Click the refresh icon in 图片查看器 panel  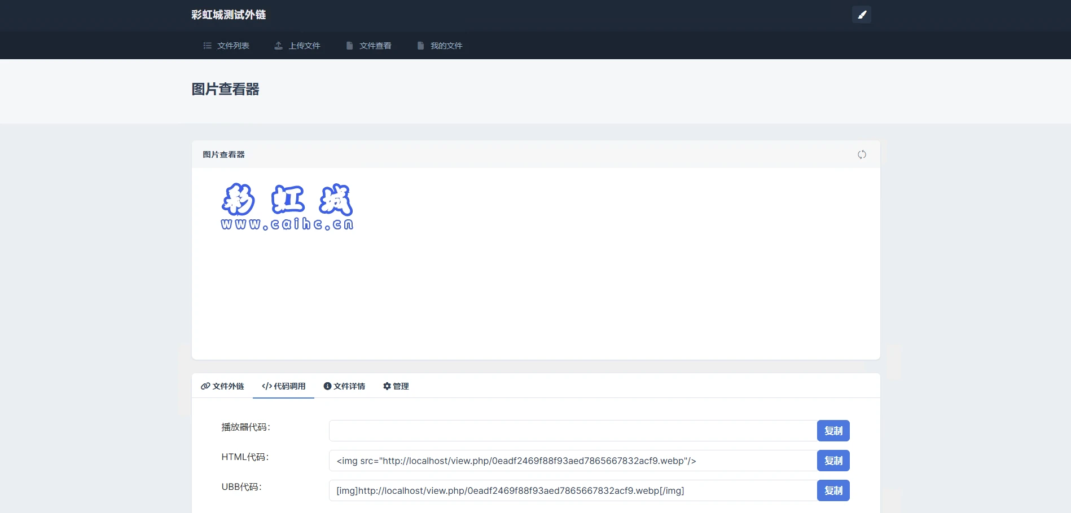tap(862, 154)
